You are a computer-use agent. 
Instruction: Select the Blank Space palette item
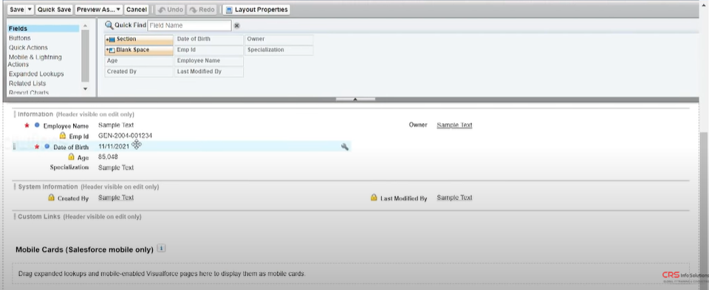[139, 50]
